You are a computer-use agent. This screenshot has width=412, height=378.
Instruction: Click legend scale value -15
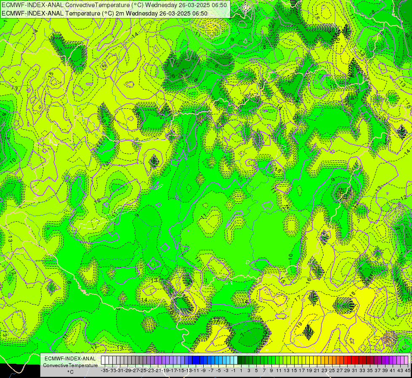pyautogui.click(x=181, y=370)
